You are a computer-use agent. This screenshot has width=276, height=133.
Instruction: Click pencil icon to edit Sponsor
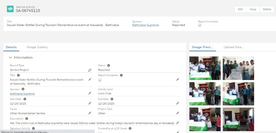coord(90,93)
